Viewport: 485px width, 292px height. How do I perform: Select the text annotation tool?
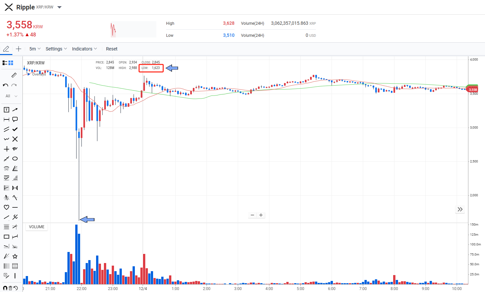(6, 110)
